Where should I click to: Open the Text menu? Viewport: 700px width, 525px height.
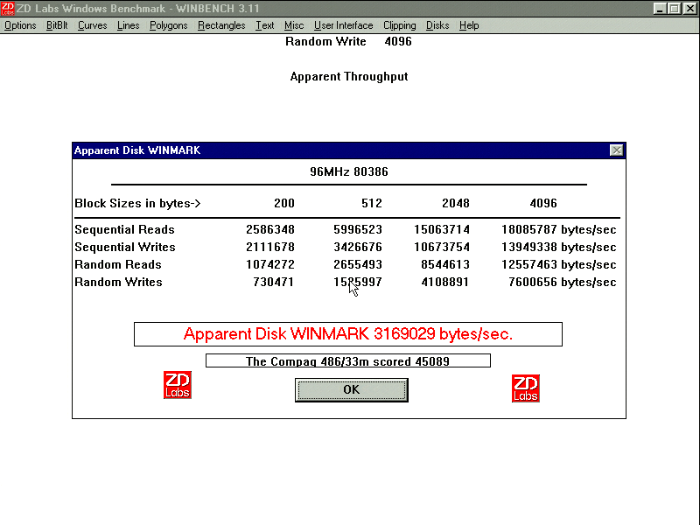pos(264,25)
